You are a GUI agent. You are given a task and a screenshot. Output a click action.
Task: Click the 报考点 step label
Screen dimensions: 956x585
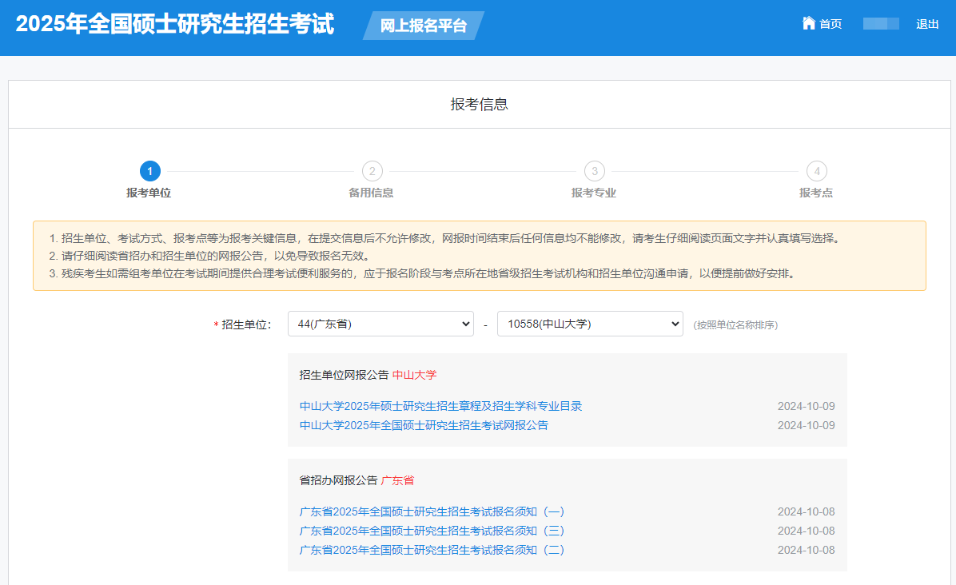tap(815, 193)
